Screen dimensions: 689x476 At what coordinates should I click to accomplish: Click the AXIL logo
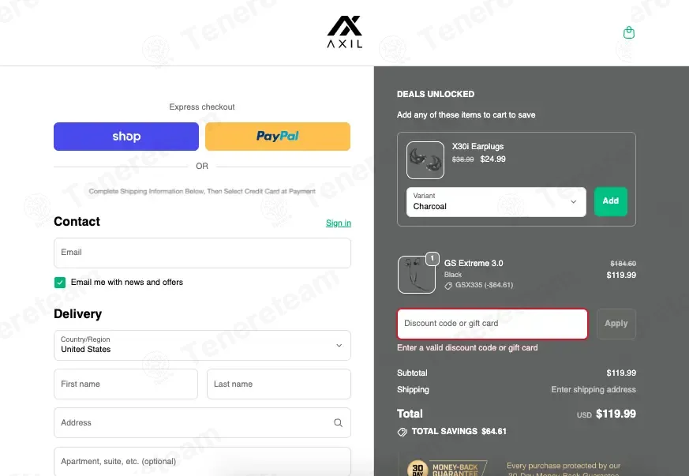344,32
